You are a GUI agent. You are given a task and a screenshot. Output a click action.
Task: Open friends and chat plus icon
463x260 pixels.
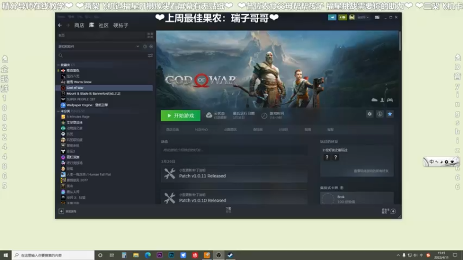tap(393, 211)
